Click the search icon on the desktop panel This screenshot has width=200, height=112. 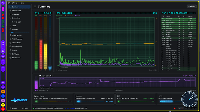(x=3, y=3)
